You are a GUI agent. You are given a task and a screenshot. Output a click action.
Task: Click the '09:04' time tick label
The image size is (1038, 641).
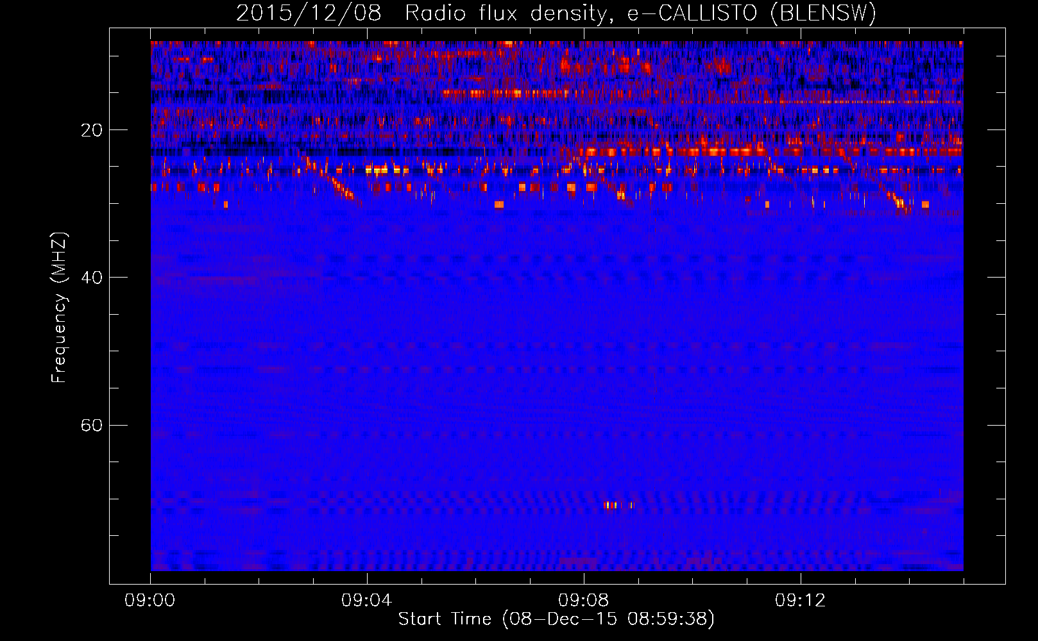pyautogui.click(x=367, y=601)
